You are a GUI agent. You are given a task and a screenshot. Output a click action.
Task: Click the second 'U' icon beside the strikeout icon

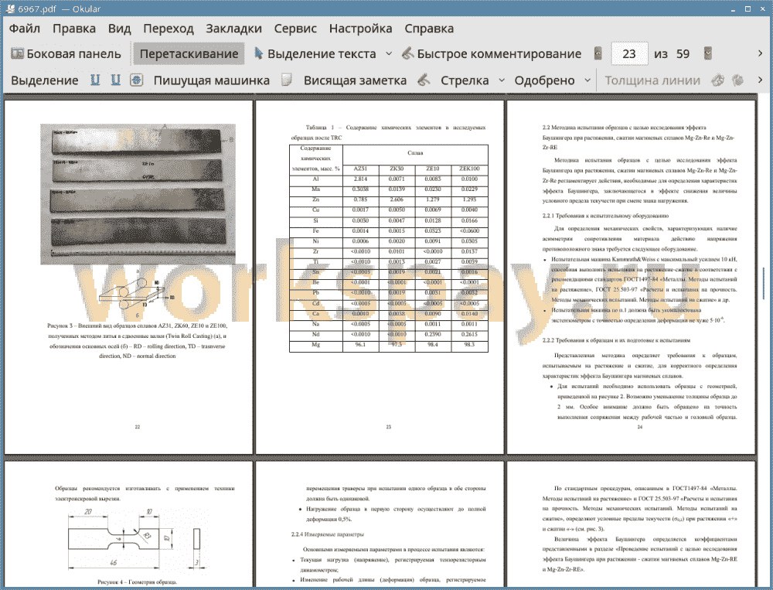[x=116, y=80]
